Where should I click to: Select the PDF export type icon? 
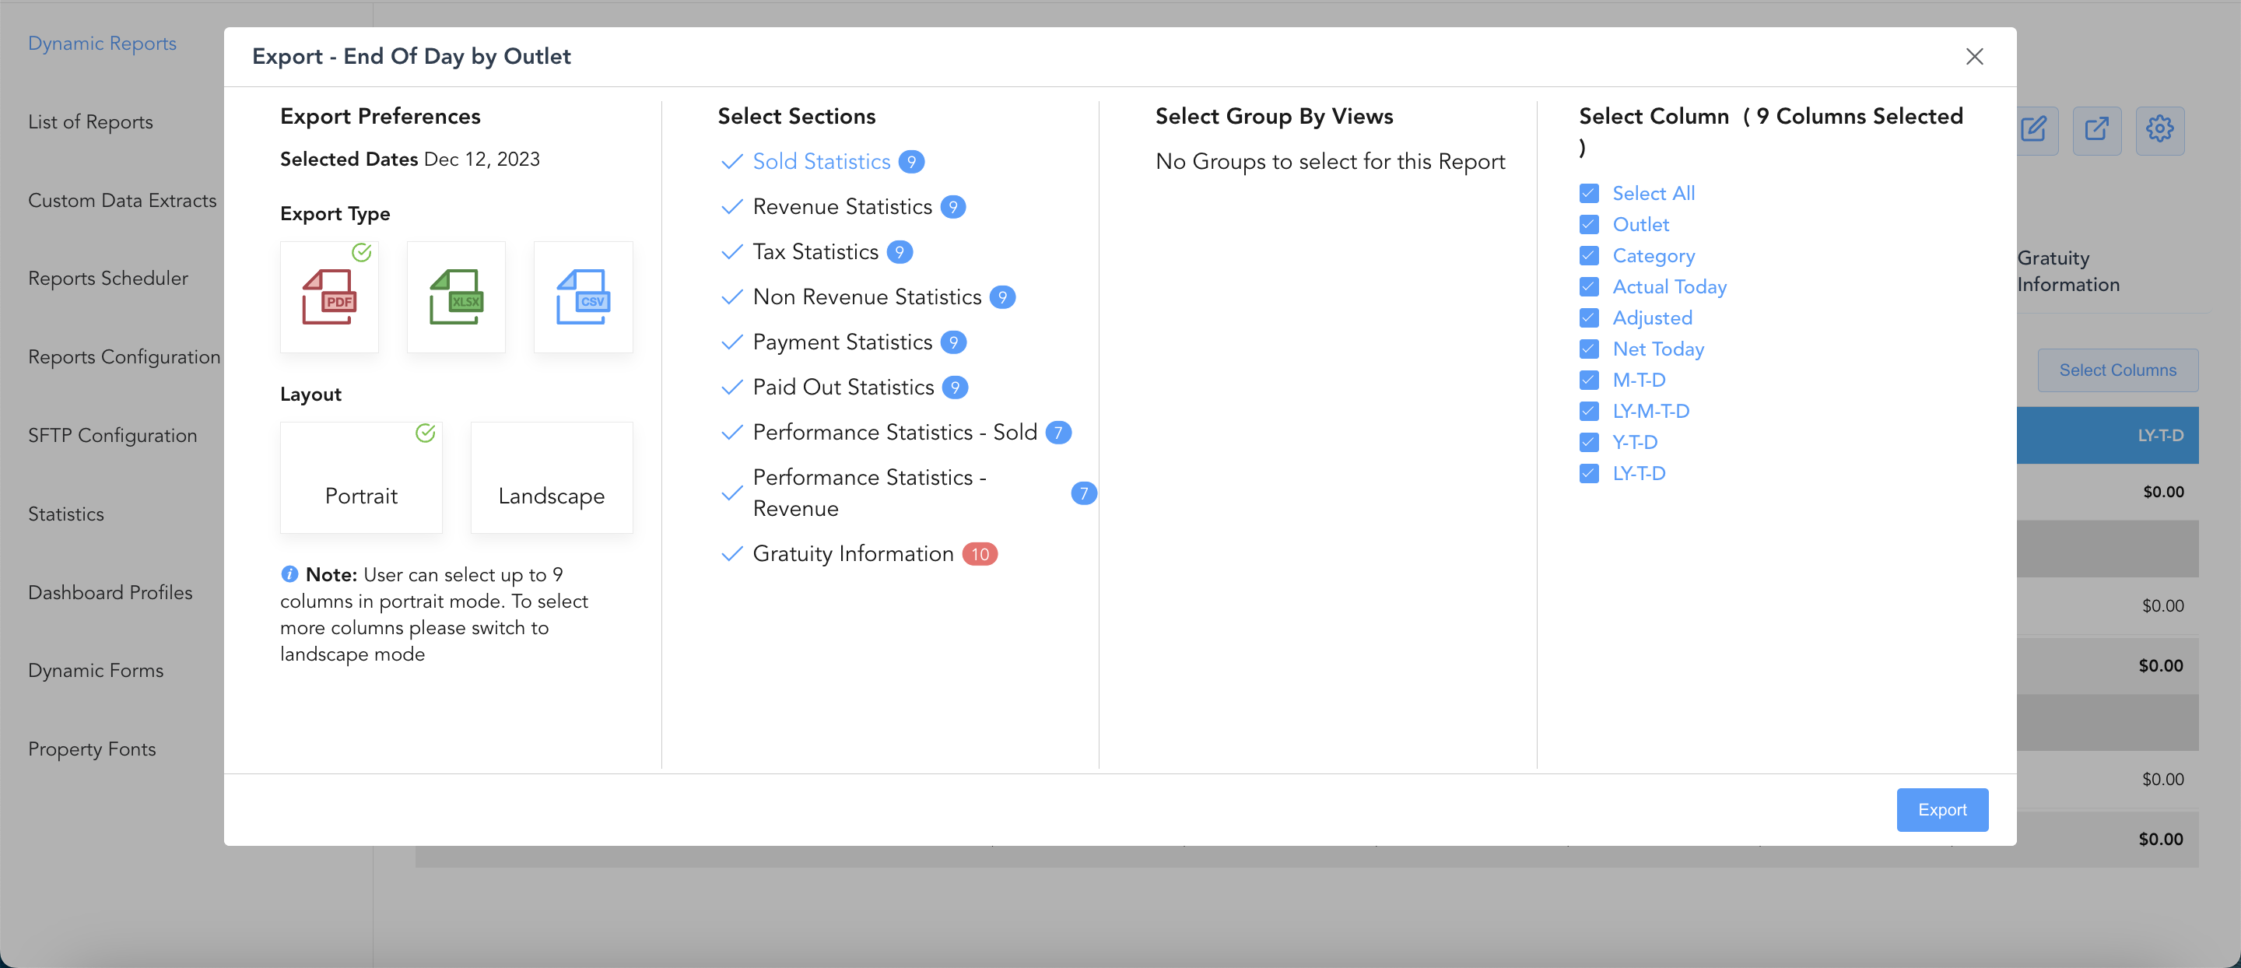pyautogui.click(x=329, y=296)
